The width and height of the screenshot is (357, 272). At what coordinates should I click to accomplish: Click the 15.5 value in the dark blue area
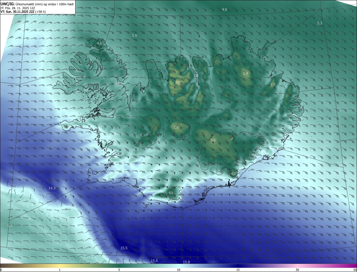(x=124, y=248)
